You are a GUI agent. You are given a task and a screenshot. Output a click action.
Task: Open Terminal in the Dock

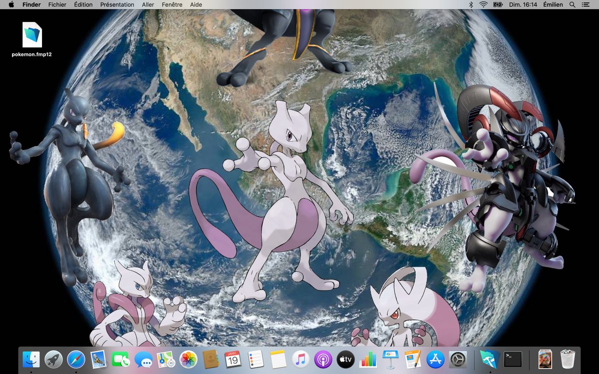(513, 359)
